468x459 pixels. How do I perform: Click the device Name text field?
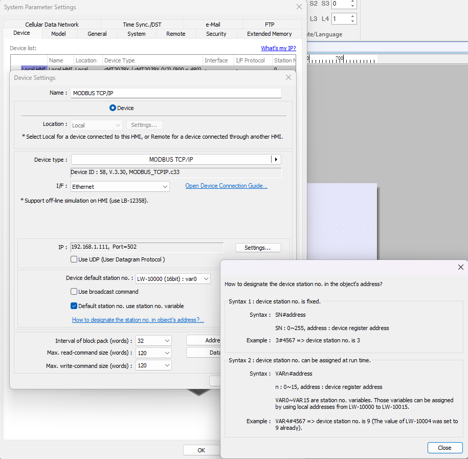(176, 93)
